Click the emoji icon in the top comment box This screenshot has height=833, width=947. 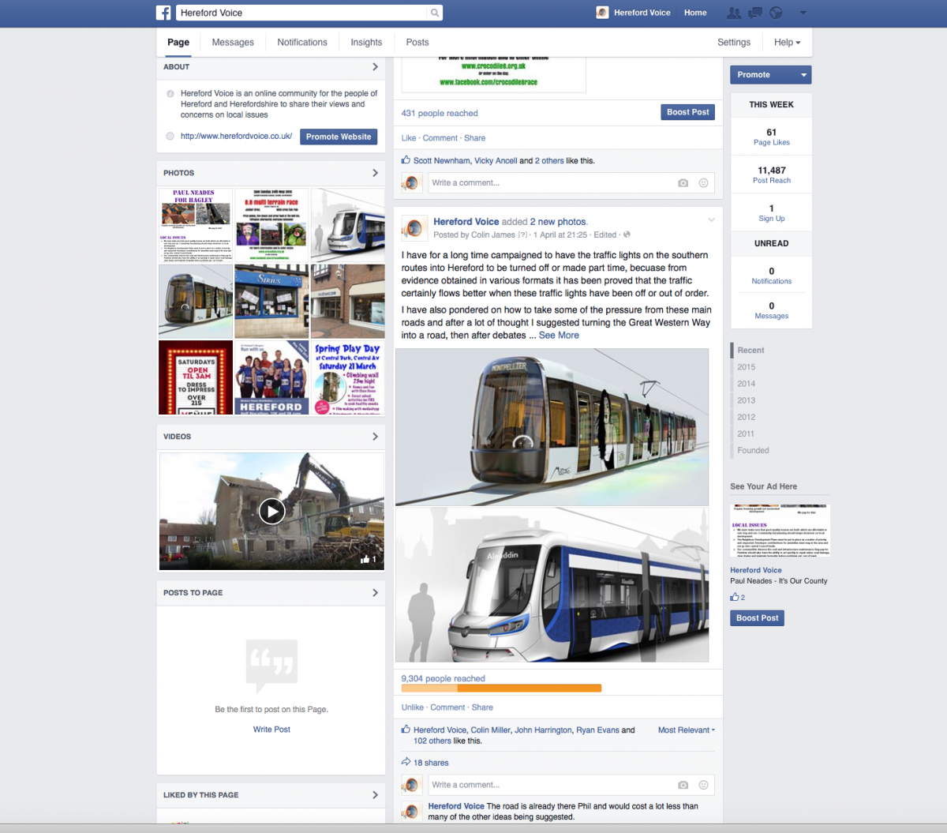(x=703, y=182)
